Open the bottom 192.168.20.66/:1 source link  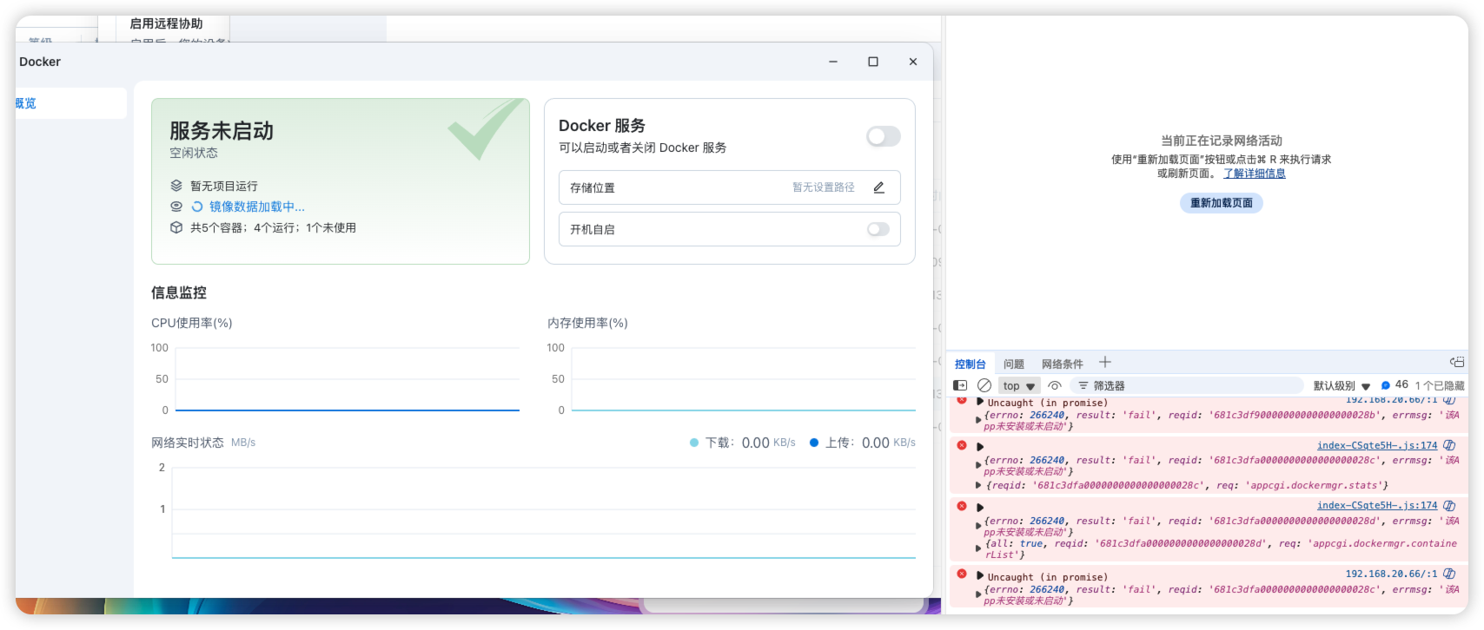[x=1391, y=574]
